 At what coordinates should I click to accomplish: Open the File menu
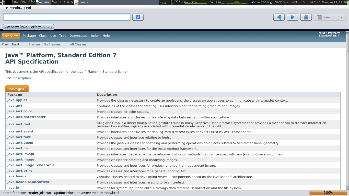pyautogui.click(x=5, y=8)
